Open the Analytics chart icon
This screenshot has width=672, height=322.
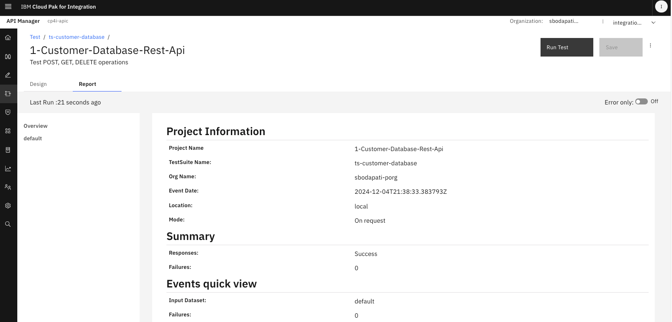click(x=8, y=169)
